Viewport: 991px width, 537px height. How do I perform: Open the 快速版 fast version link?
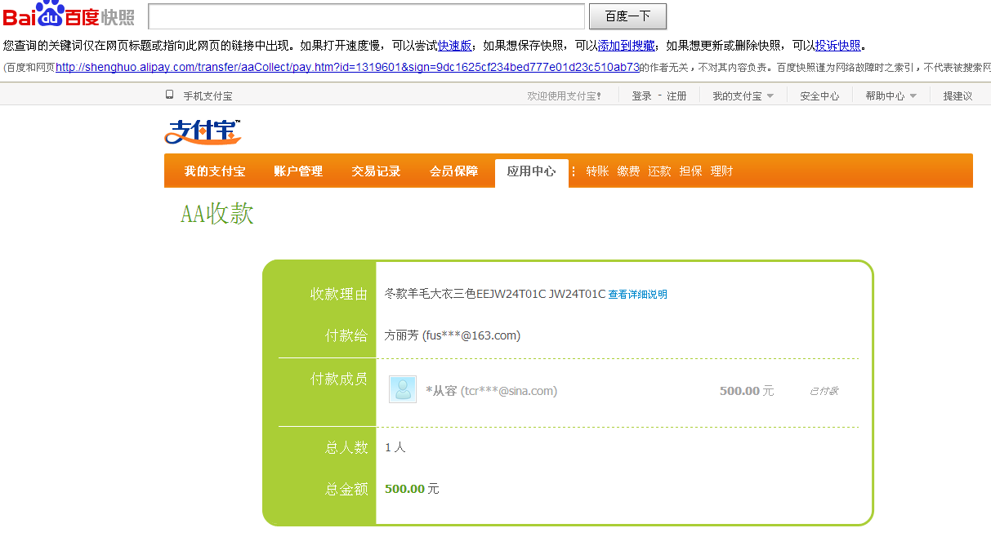[454, 46]
